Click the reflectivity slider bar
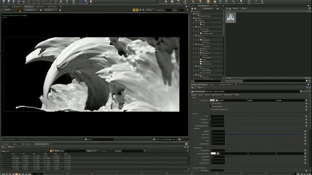This screenshot has width=312, height=175. pos(265,134)
